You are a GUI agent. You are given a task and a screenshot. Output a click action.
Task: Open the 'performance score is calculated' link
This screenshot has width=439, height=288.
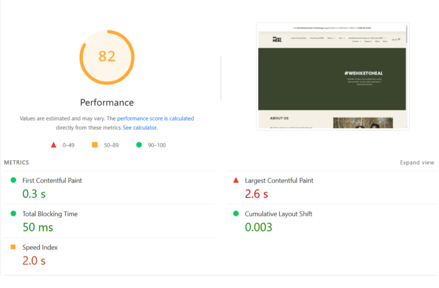pyautogui.click(x=155, y=118)
